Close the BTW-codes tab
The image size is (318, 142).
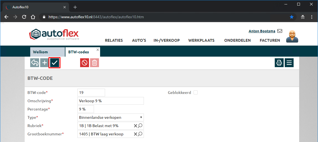[98, 50]
